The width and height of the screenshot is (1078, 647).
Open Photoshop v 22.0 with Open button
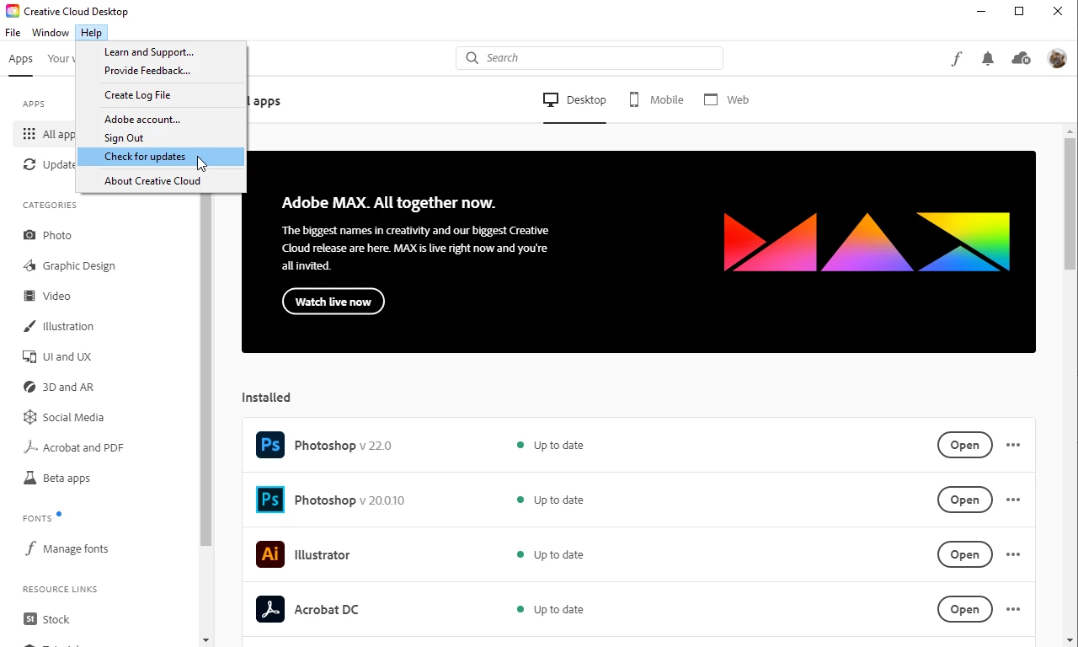[964, 445]
